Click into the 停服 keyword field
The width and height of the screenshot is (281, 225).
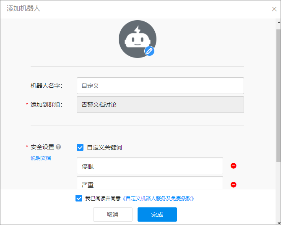150,166
